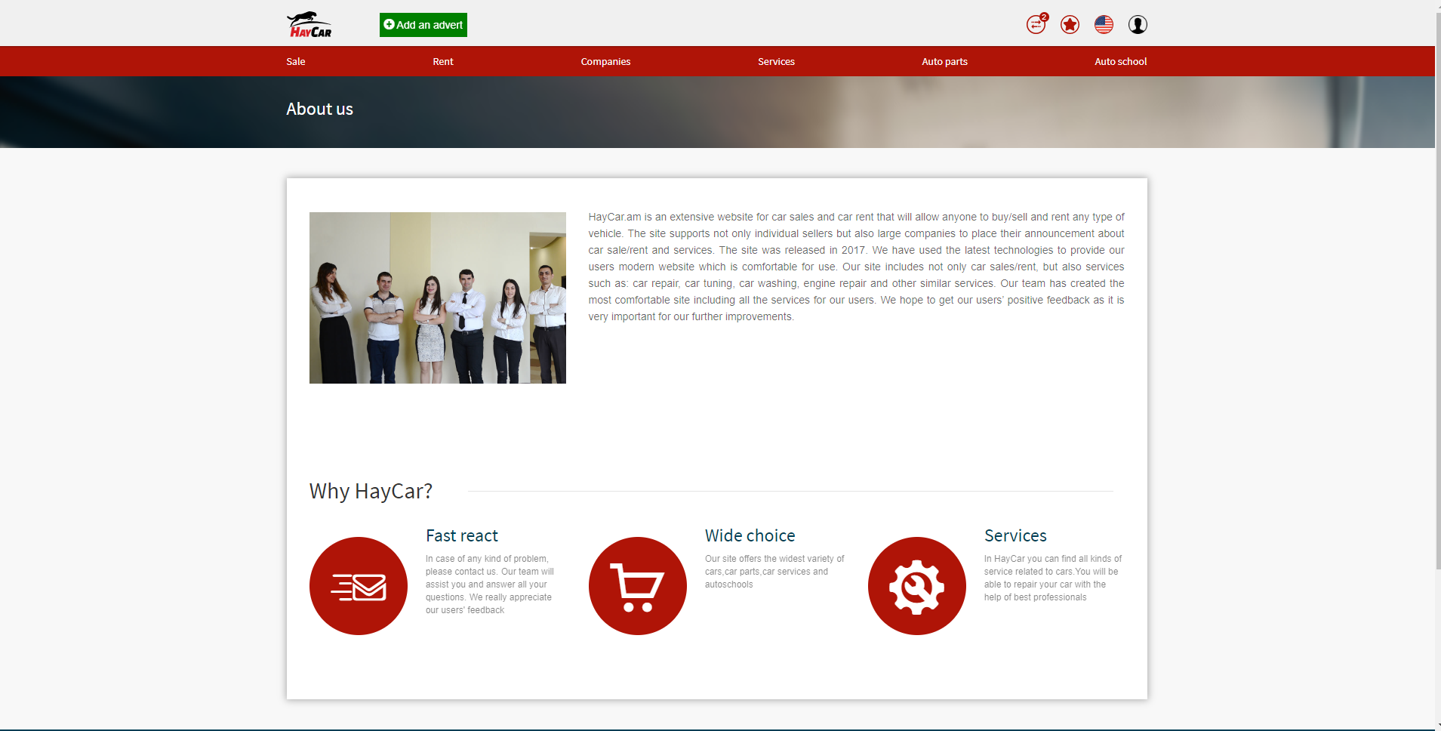Click the Fast react title
The image size is (1441, 731).
point(462,535)
